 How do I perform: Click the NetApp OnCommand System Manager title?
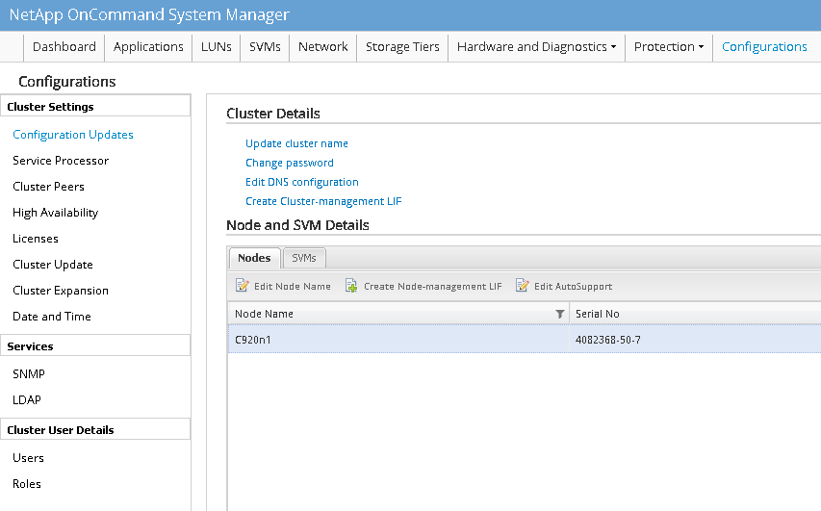[149, 14]
